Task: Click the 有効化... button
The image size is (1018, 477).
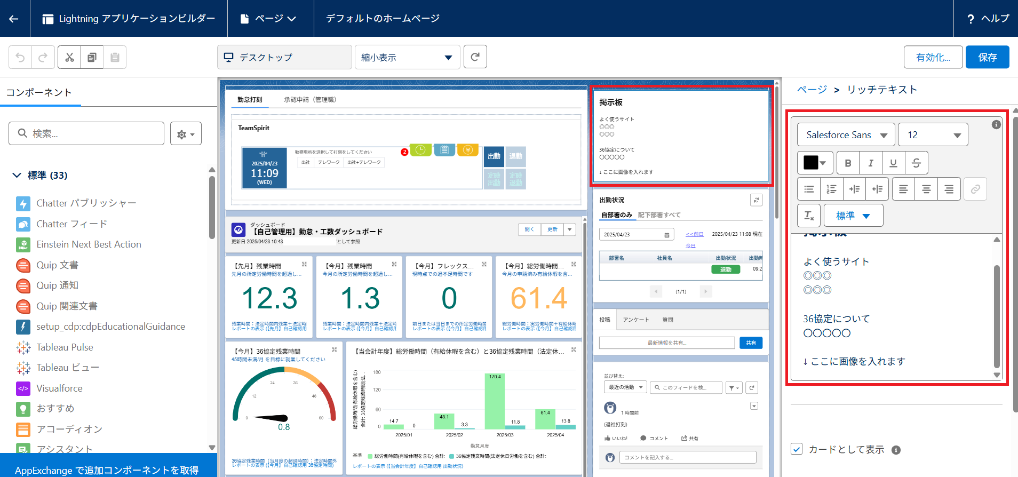Action: coord(933,57)
